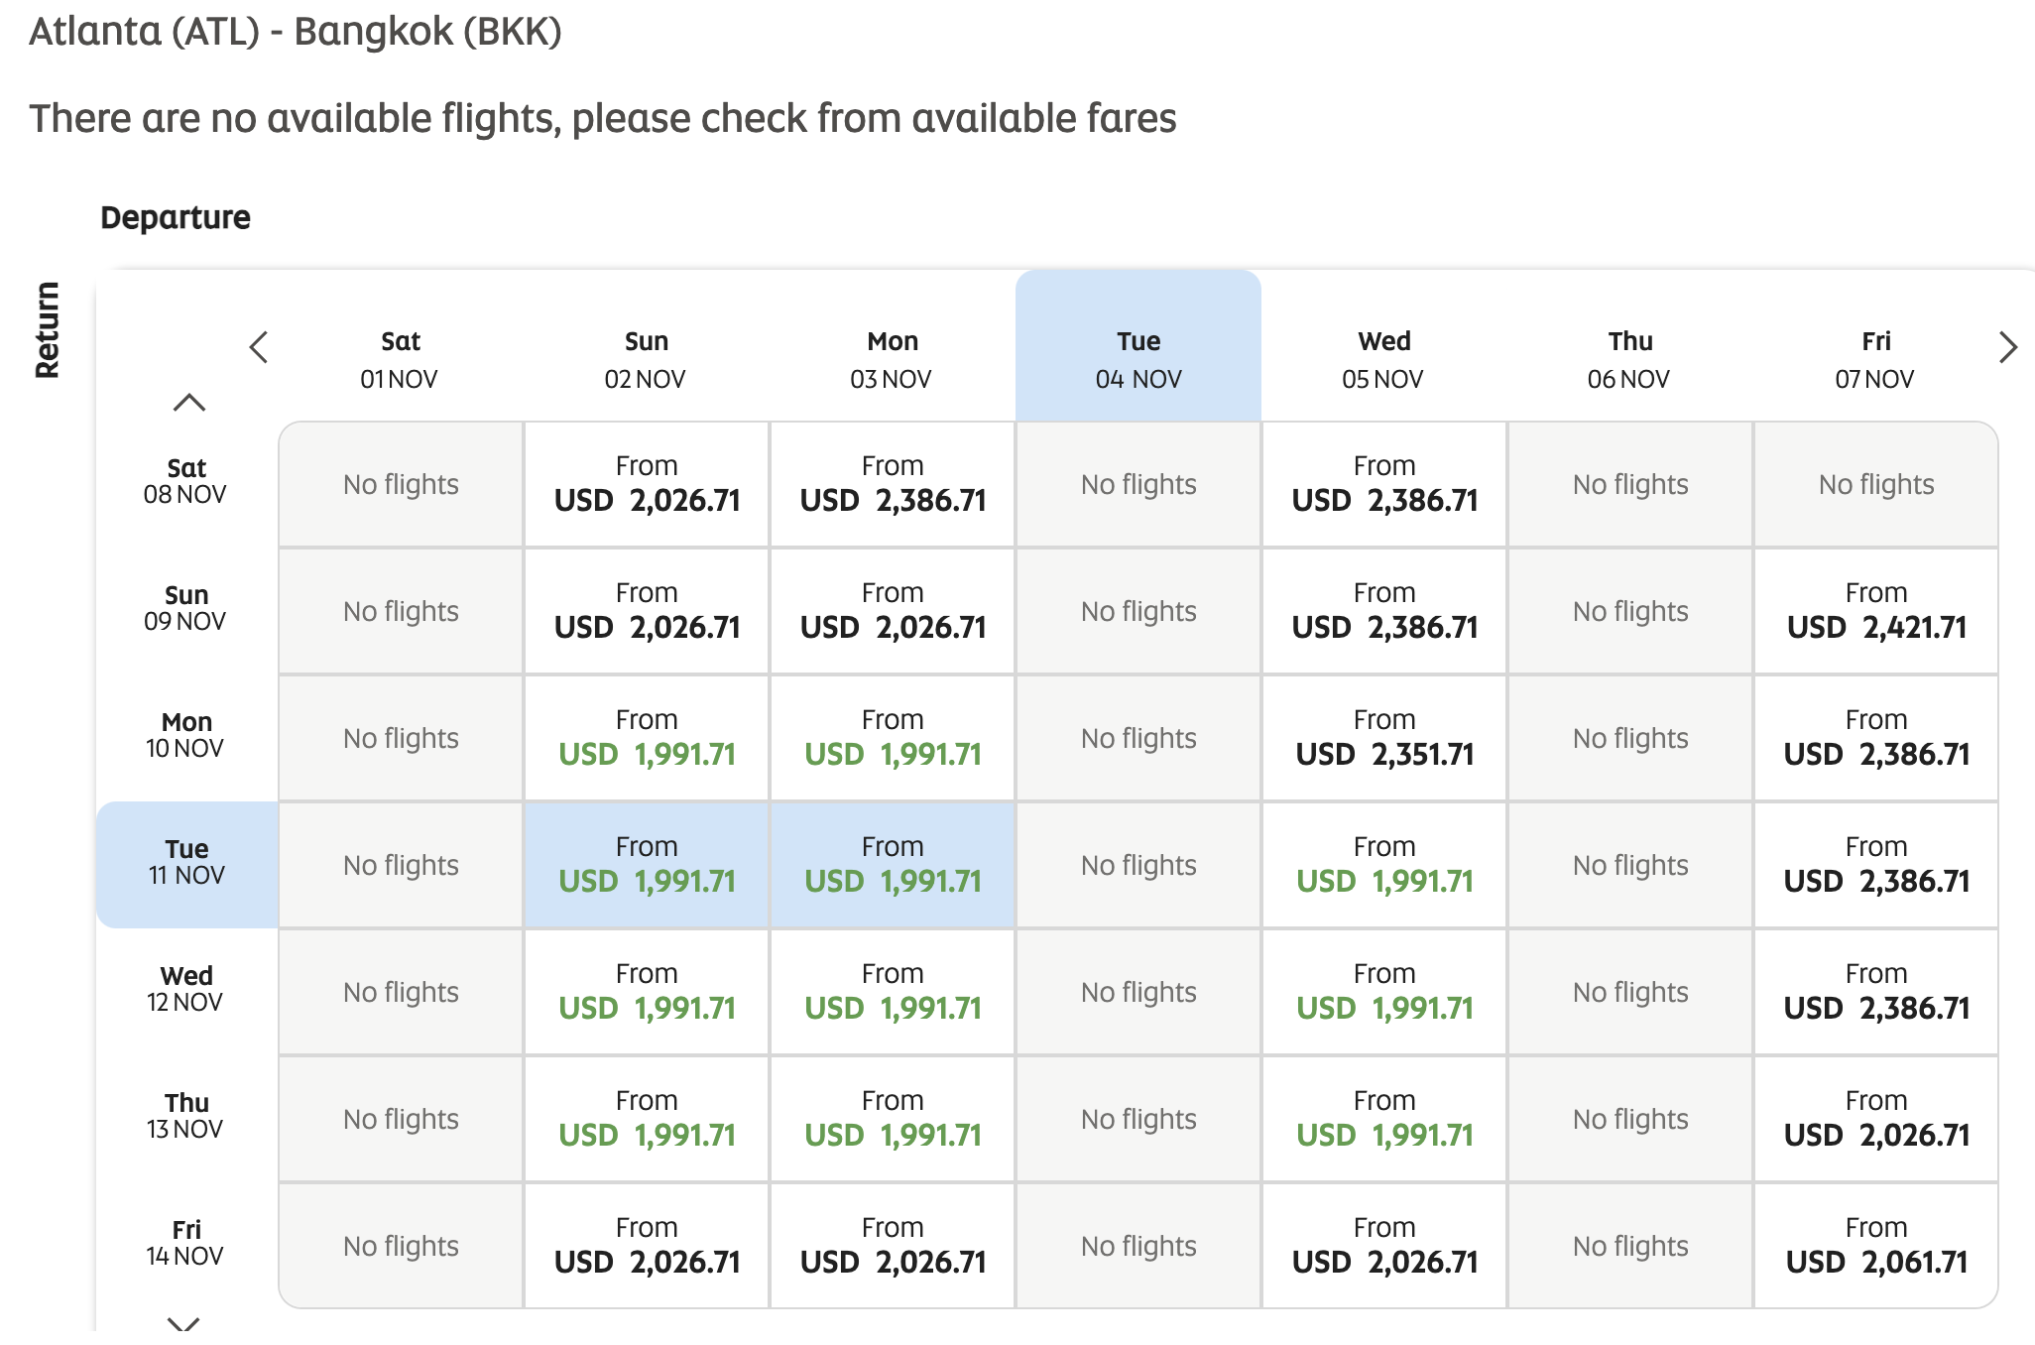2035x1345 pixels.
Task: Click No flights cell Thu 06 Nov / Fri 14 Nov
Action: [1630, 1246]
